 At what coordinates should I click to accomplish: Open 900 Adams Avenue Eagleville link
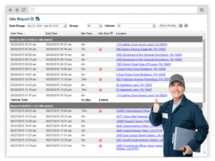pyautogui.click(x=141, y=49)
